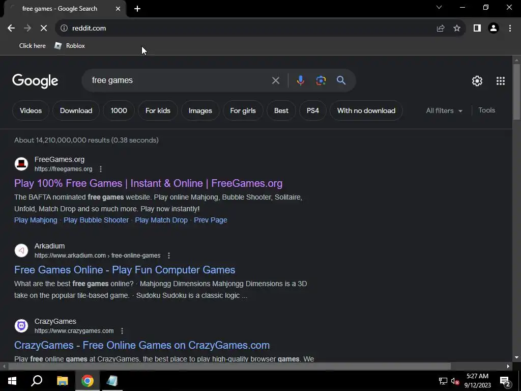Open the Prev Page sitelink
Screen dimensions: 521x391
[x=210, y=220]
